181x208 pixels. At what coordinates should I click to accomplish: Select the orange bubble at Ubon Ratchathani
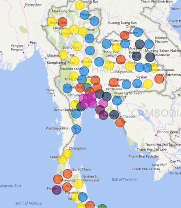pos(159,79)
